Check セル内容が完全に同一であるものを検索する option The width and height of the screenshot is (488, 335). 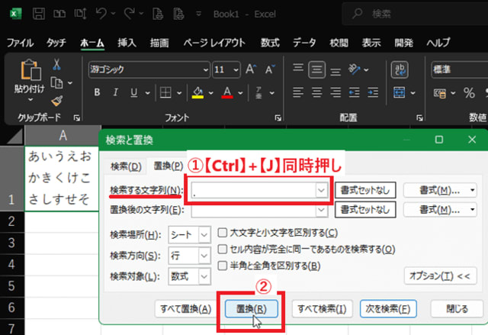(x=223, y=249)
